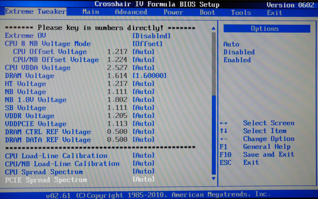The height and width of the screenshot is (199, 318).
Task: Click the 1.113 VDDPCIE Voltage reading
Action: point(117,123)
